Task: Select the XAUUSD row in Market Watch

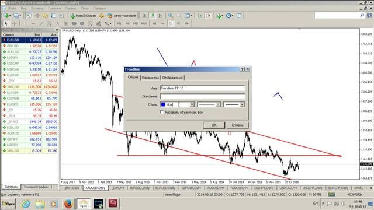Action: (x=30, y=87)
